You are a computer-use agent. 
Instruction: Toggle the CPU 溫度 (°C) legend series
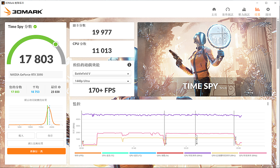click(115, 154)
